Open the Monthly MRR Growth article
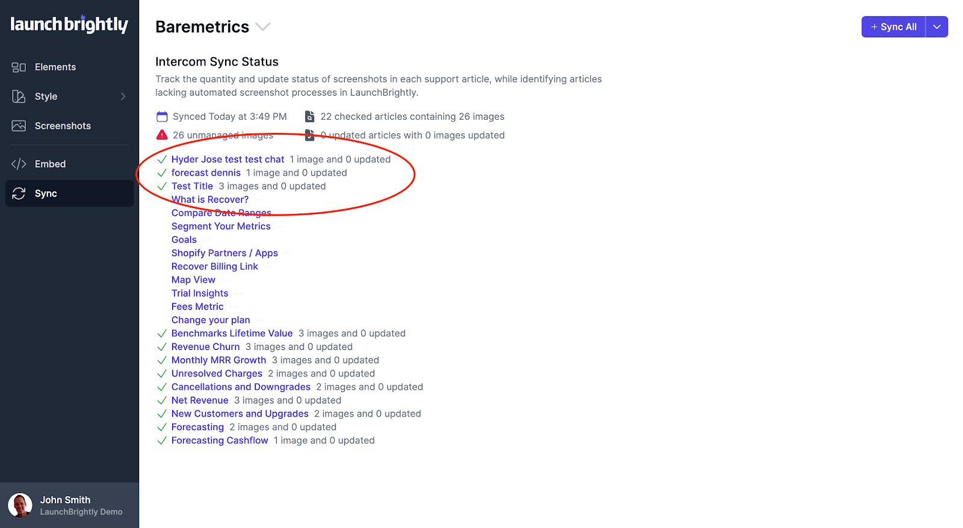 click(x=218, y=360)
